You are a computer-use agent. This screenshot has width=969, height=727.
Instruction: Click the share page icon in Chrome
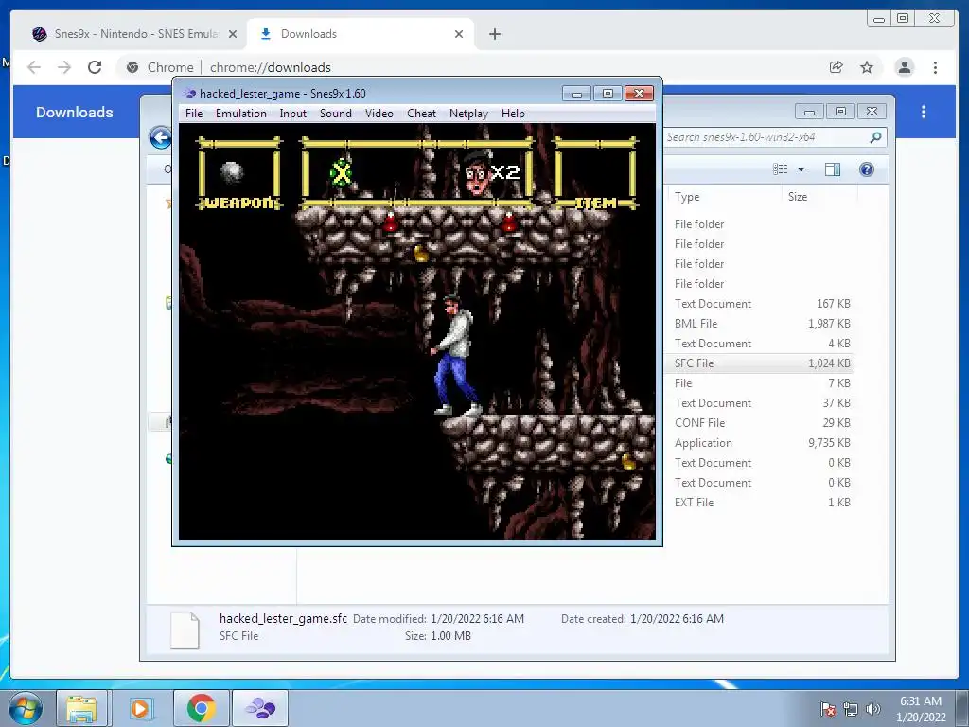(x=837, y=67)
